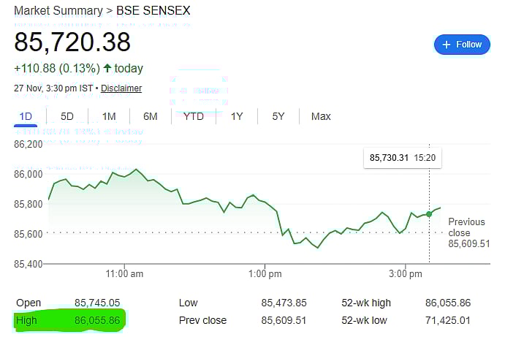Switch to the 5D tab

[x=67, y=116]
